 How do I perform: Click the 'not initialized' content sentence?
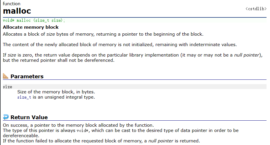click(120, 45)
